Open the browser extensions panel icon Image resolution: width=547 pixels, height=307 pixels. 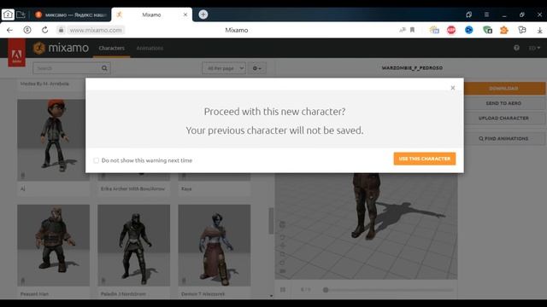click(522, 30)
